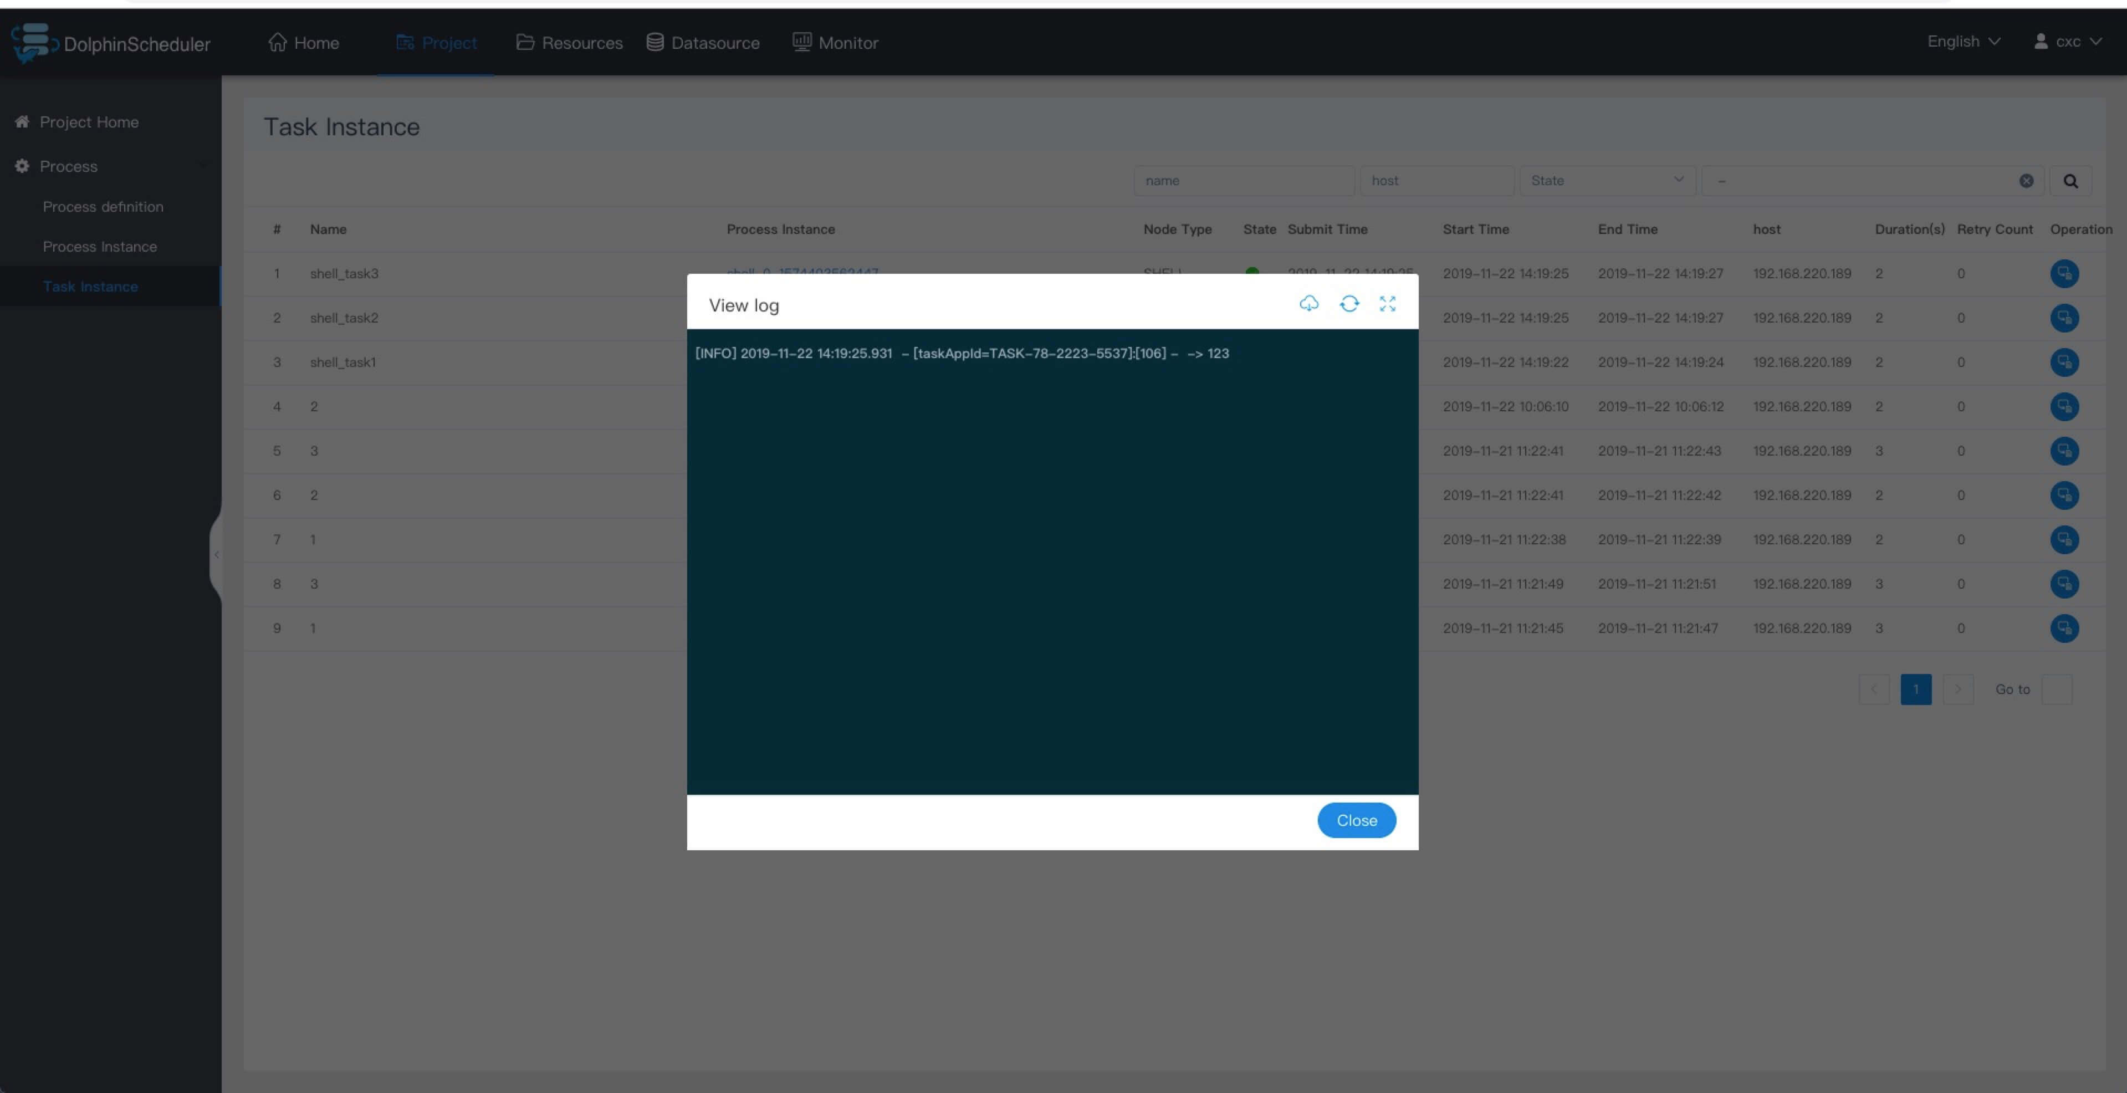This screenshot has height=1093, width=2127.
Task: Click the name search input field
Action: (1244, 181)
